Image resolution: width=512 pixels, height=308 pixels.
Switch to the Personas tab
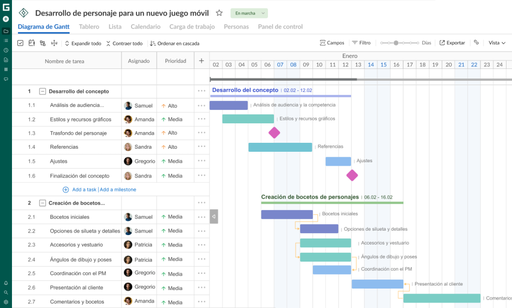pyautogui.click(x=236, y=27)
